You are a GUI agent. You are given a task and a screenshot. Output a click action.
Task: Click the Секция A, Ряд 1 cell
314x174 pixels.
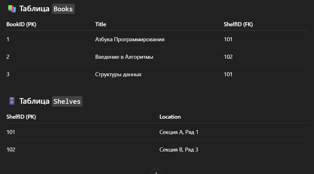[179, 132]
